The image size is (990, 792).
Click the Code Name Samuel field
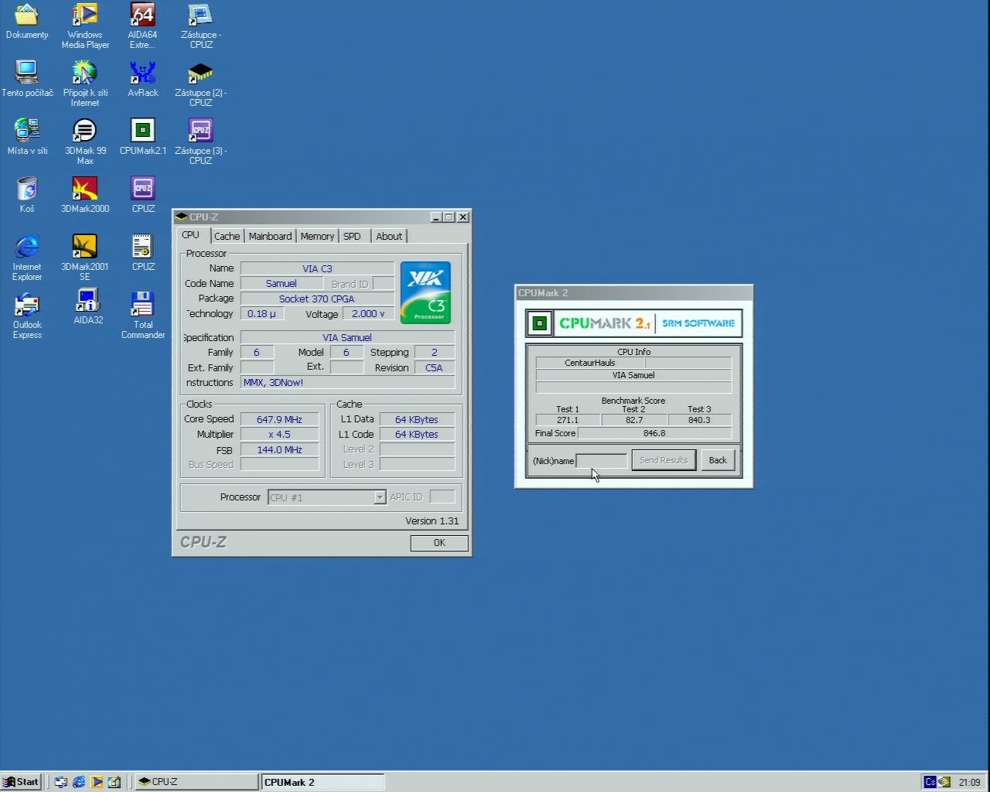pyautogui.click(x=281, y=284)
